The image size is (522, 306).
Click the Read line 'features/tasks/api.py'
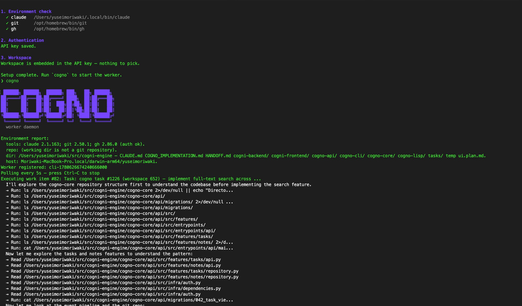point(113,260)
